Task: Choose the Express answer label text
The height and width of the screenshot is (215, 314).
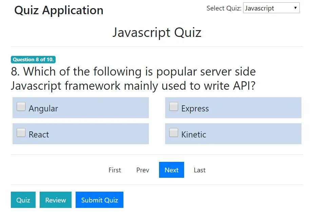Action: click(x=195, y=109)
